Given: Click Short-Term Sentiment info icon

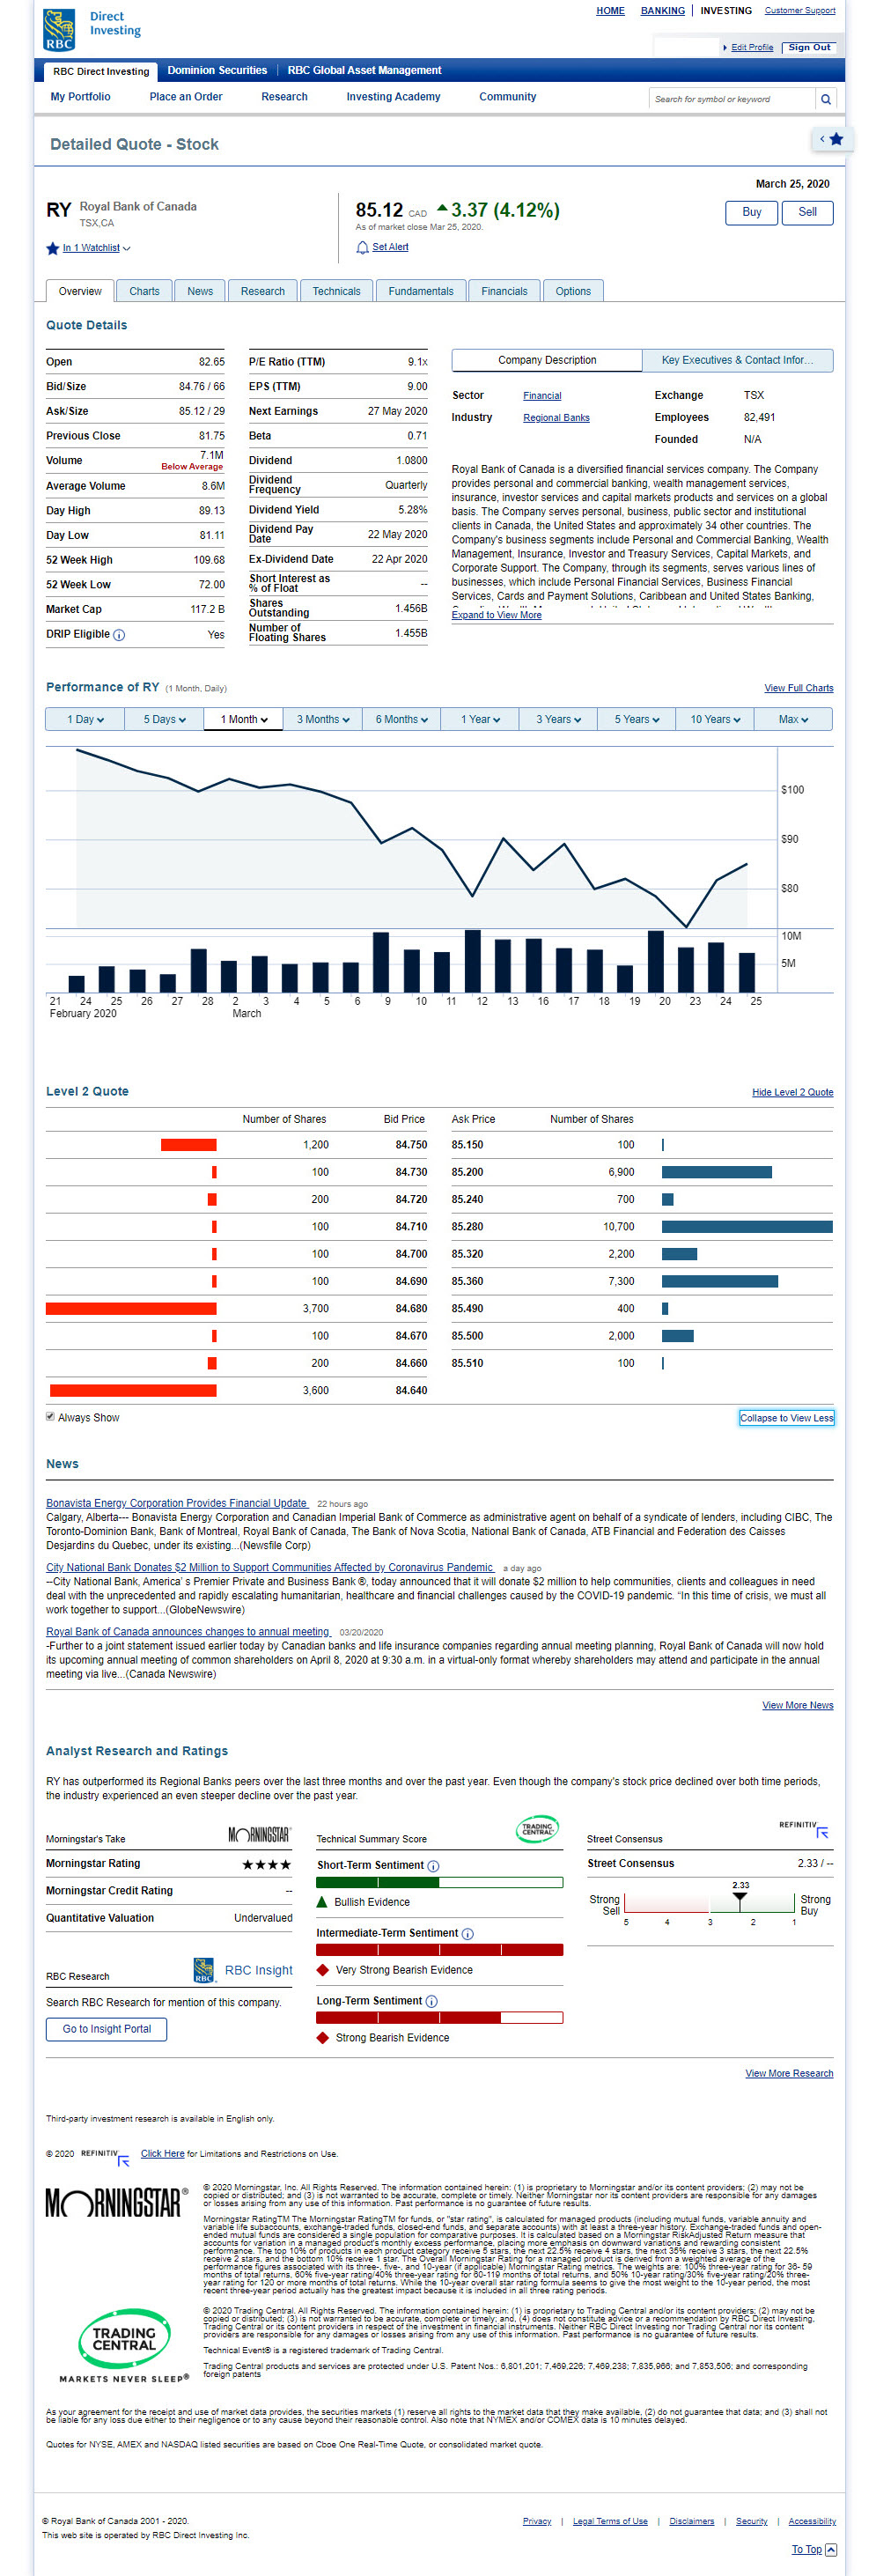Looking at the screenshot, I should (x=433, y=1866).
